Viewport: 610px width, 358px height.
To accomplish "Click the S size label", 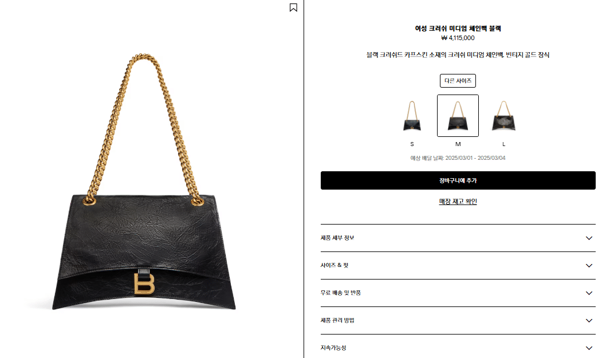I will pyautogui.click(x=412, y=144).
